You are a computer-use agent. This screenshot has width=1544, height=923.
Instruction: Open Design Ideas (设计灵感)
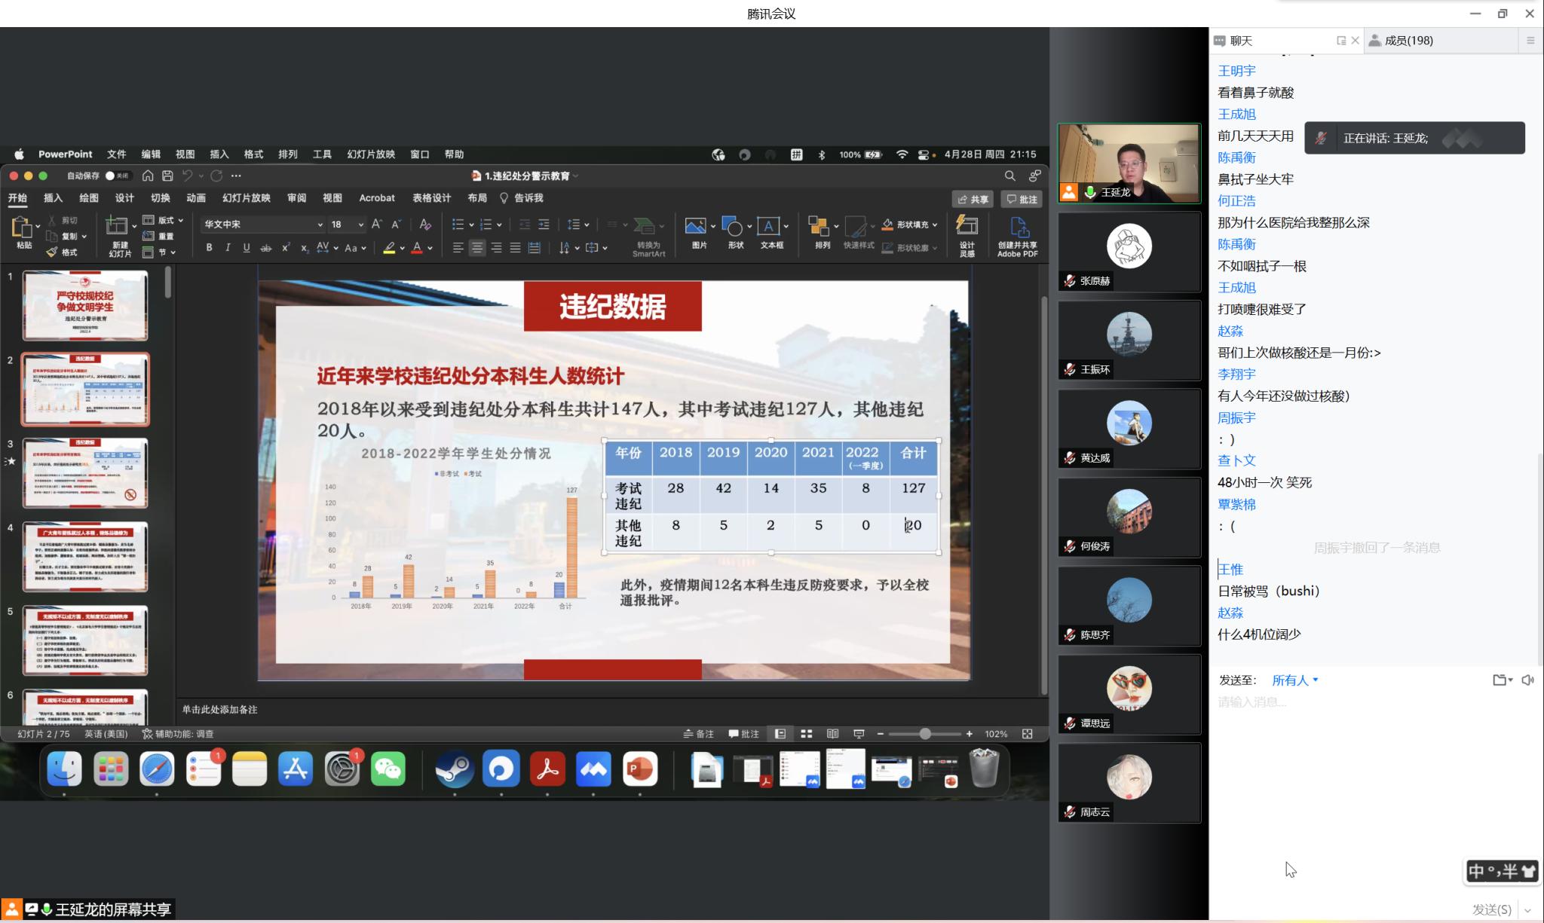pos(967,235)
